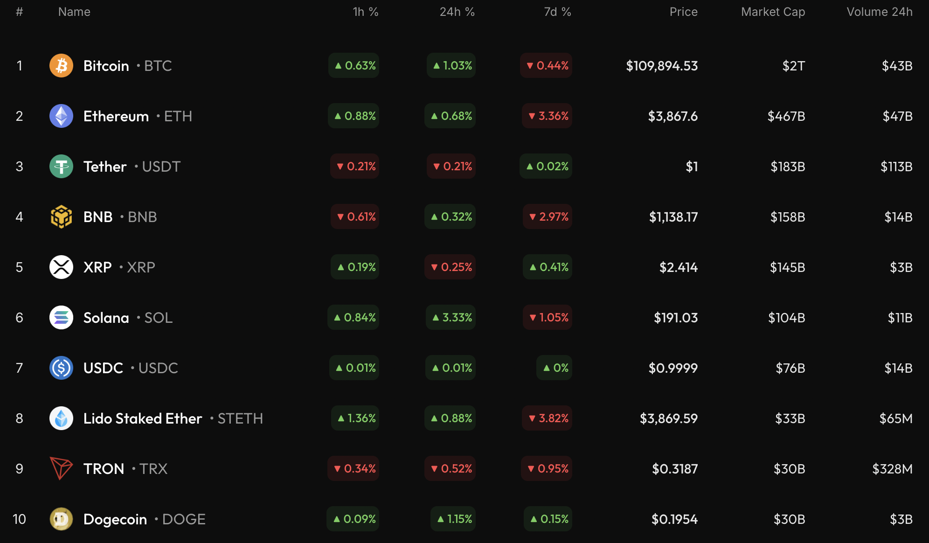Viewport: 929px width, 543px height.
Task: Click the Dogecoin coin icon
Action: point(61,519)
